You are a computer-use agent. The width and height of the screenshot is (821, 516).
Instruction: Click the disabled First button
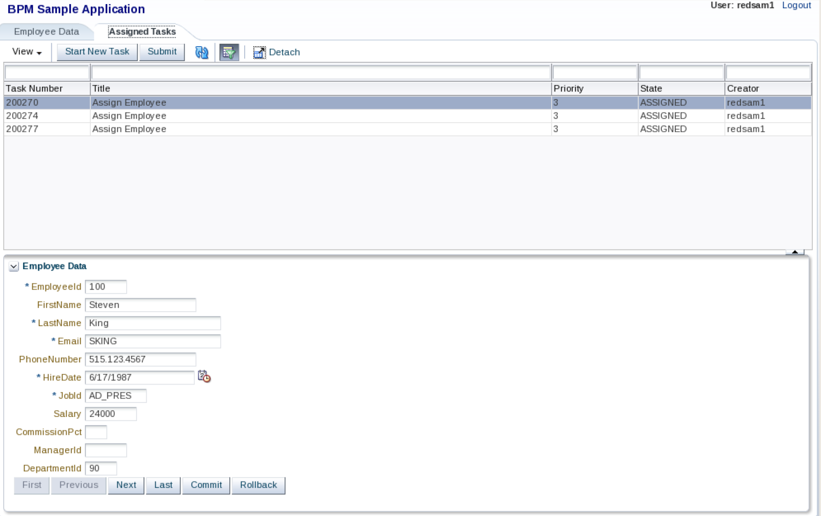tap(32, 485)
